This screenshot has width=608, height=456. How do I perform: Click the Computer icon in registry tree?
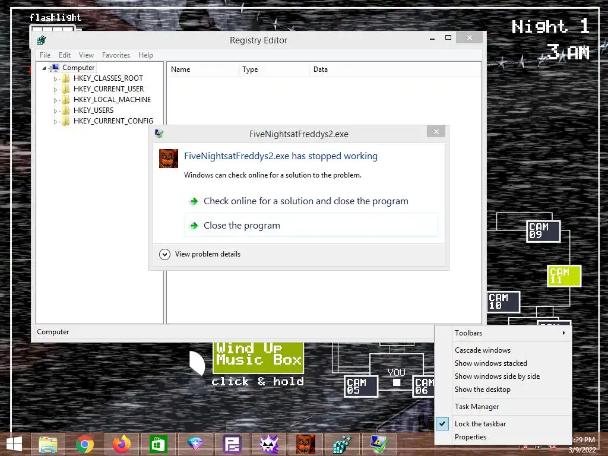(55, 68)
